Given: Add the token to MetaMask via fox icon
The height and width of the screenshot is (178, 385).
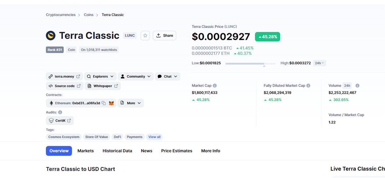Looking at the screenshot, I should click(x=111, y=103).
